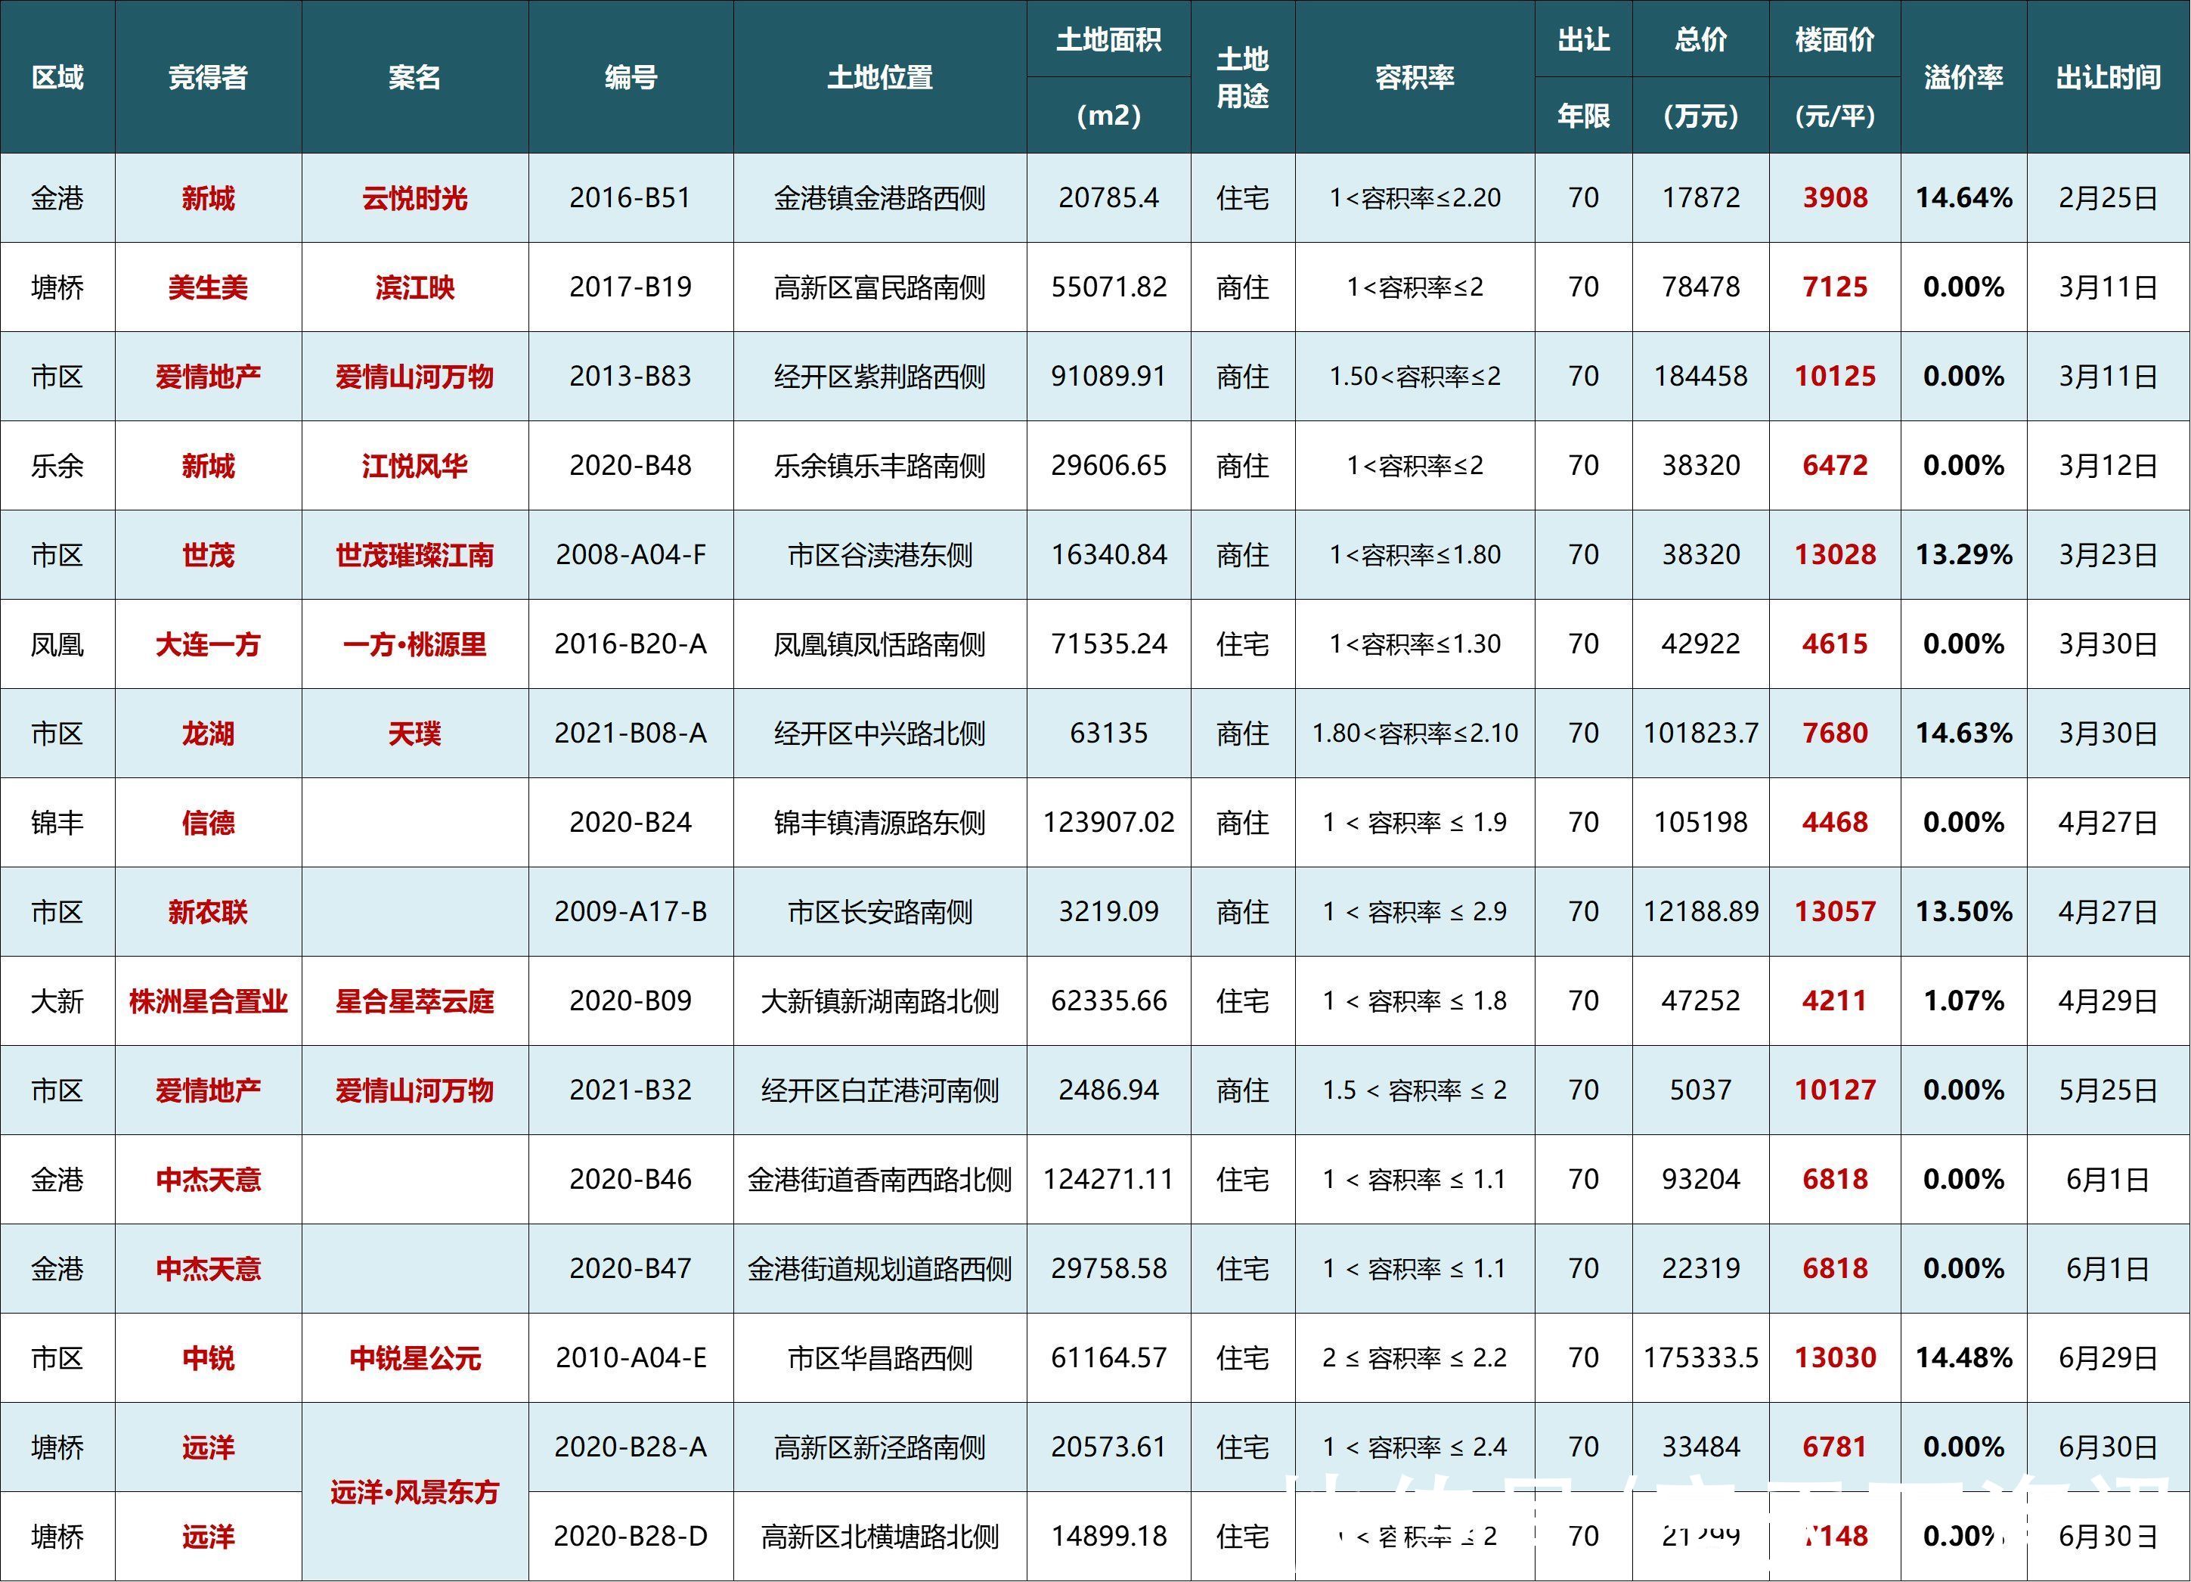Click floor price 7125
The image size is (2191, 1582).
pyautogui.click(x=1836, y=287)
